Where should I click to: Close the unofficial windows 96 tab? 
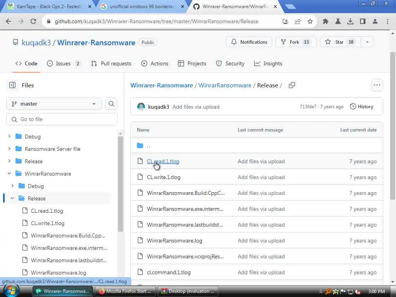(183, 7)
